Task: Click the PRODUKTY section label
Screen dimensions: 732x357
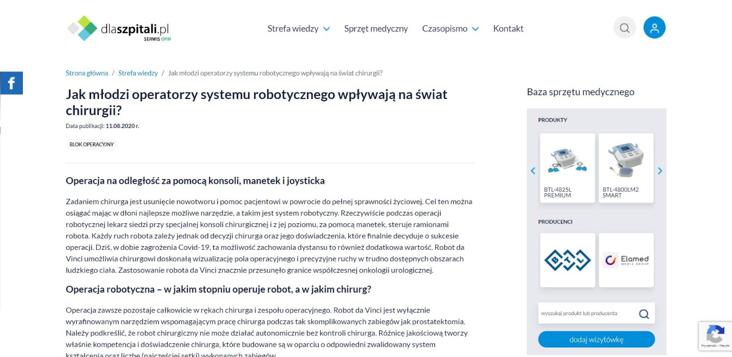Action: coord(552,120)
